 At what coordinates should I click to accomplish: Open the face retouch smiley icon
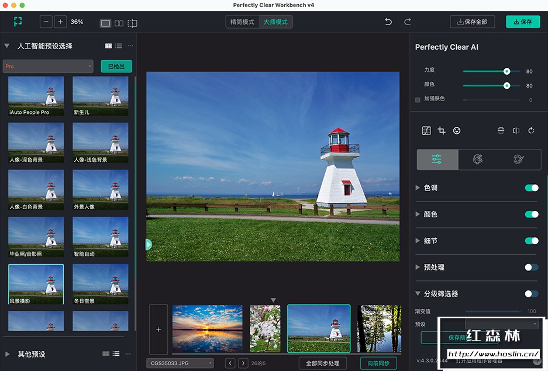457,131
